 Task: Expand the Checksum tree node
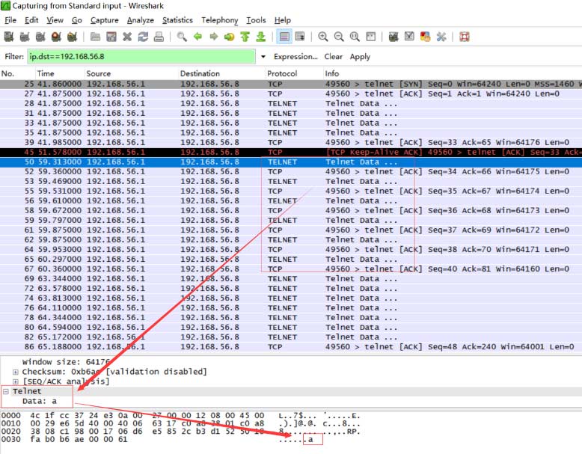point(16,372)
